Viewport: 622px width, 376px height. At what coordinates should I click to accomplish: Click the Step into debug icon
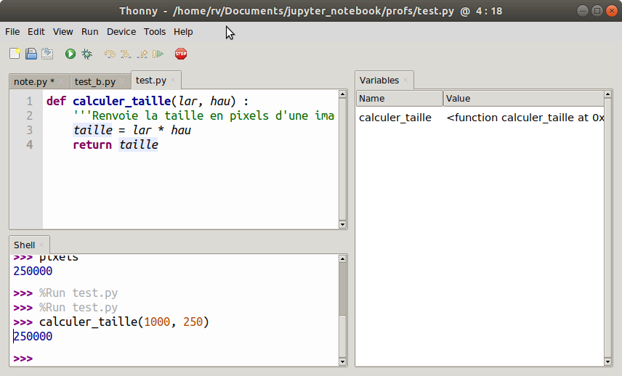pyautogui.click(x=126, y=54)
